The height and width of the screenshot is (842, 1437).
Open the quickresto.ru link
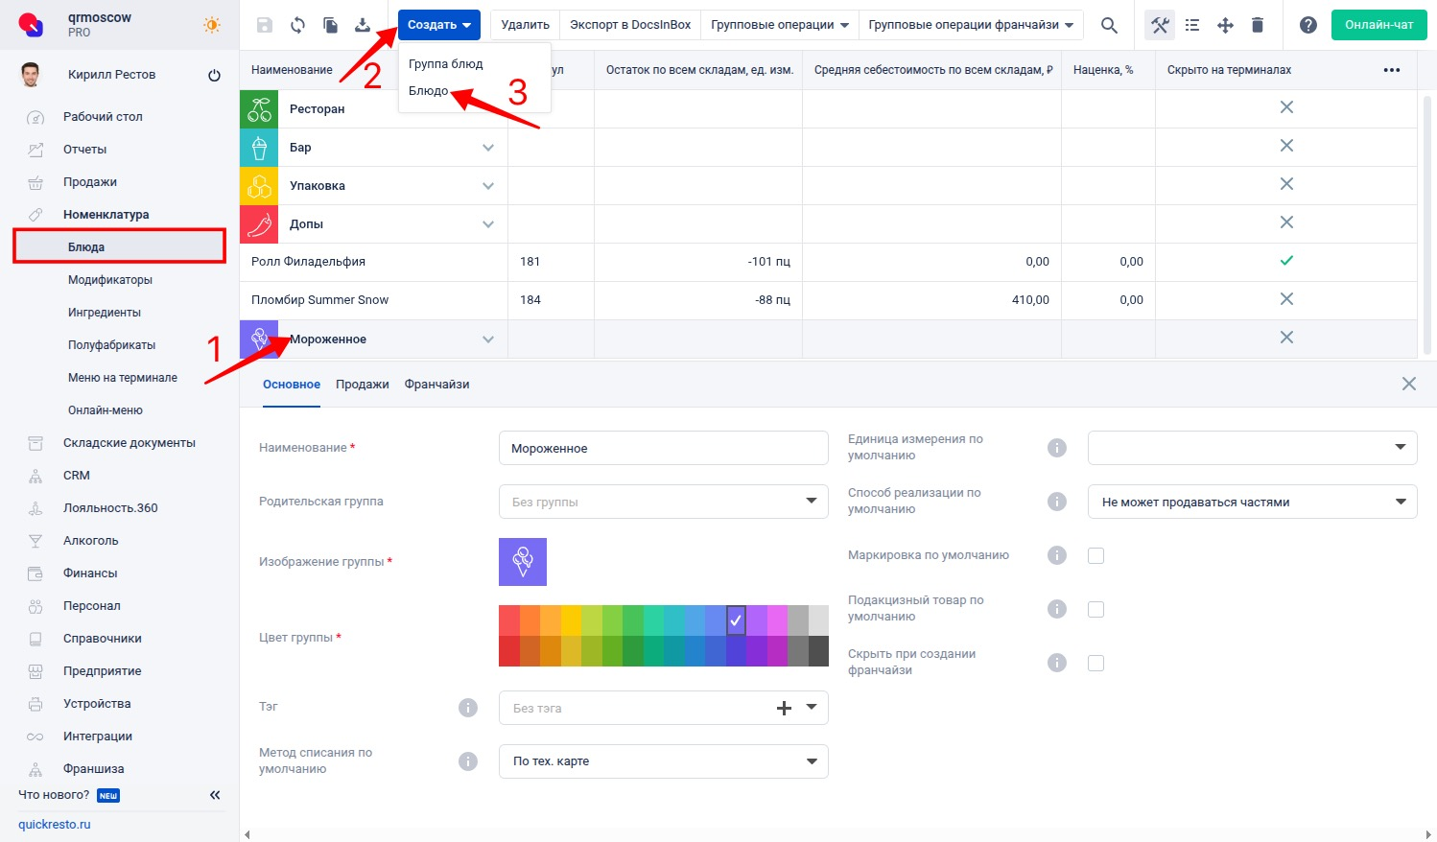(x=55, y=825)
